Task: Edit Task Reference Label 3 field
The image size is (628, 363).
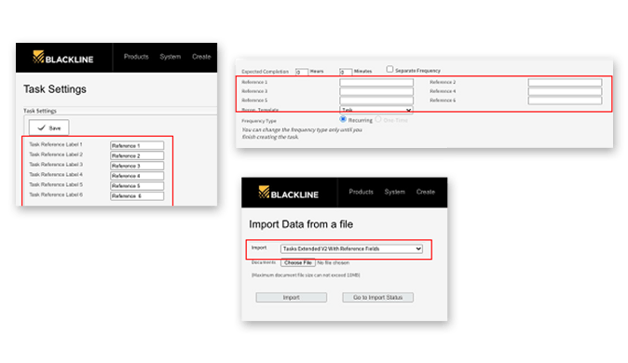Action: tap(137, 166)
